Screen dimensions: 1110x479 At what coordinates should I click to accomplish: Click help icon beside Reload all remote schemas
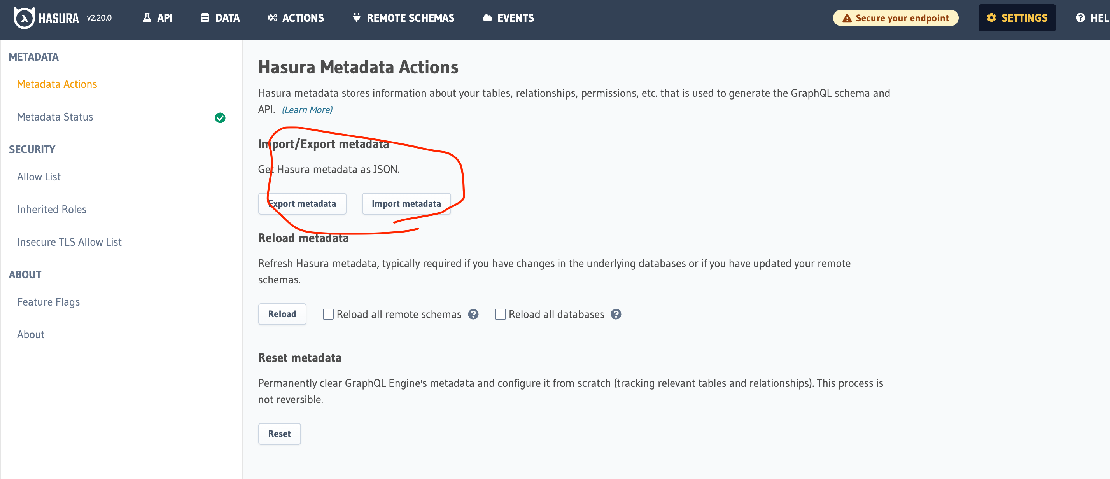(473, 314)
